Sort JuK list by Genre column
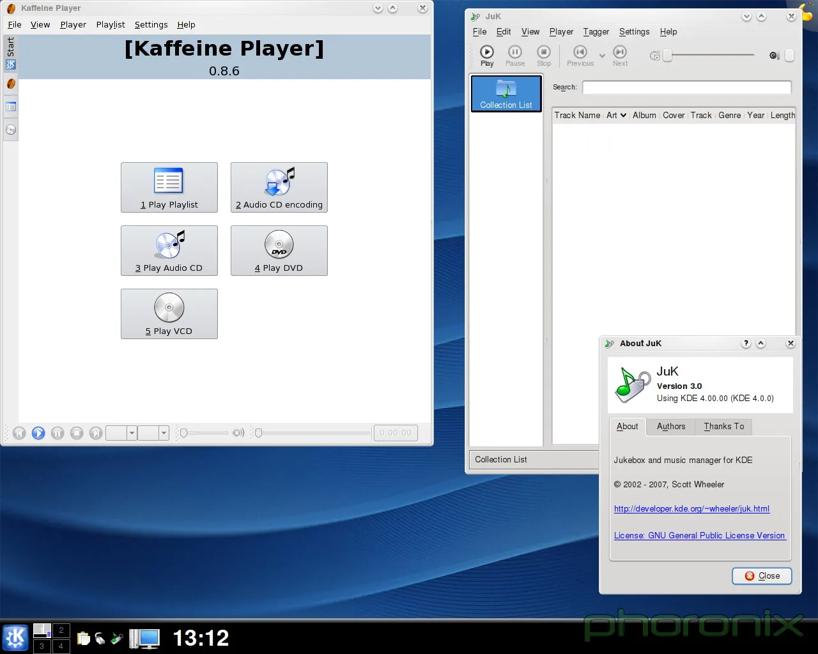818x654 pixels. coord(730,116)
